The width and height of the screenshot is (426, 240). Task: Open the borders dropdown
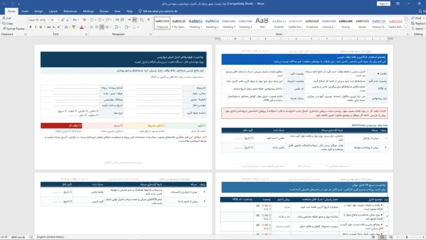coord(138,27)
